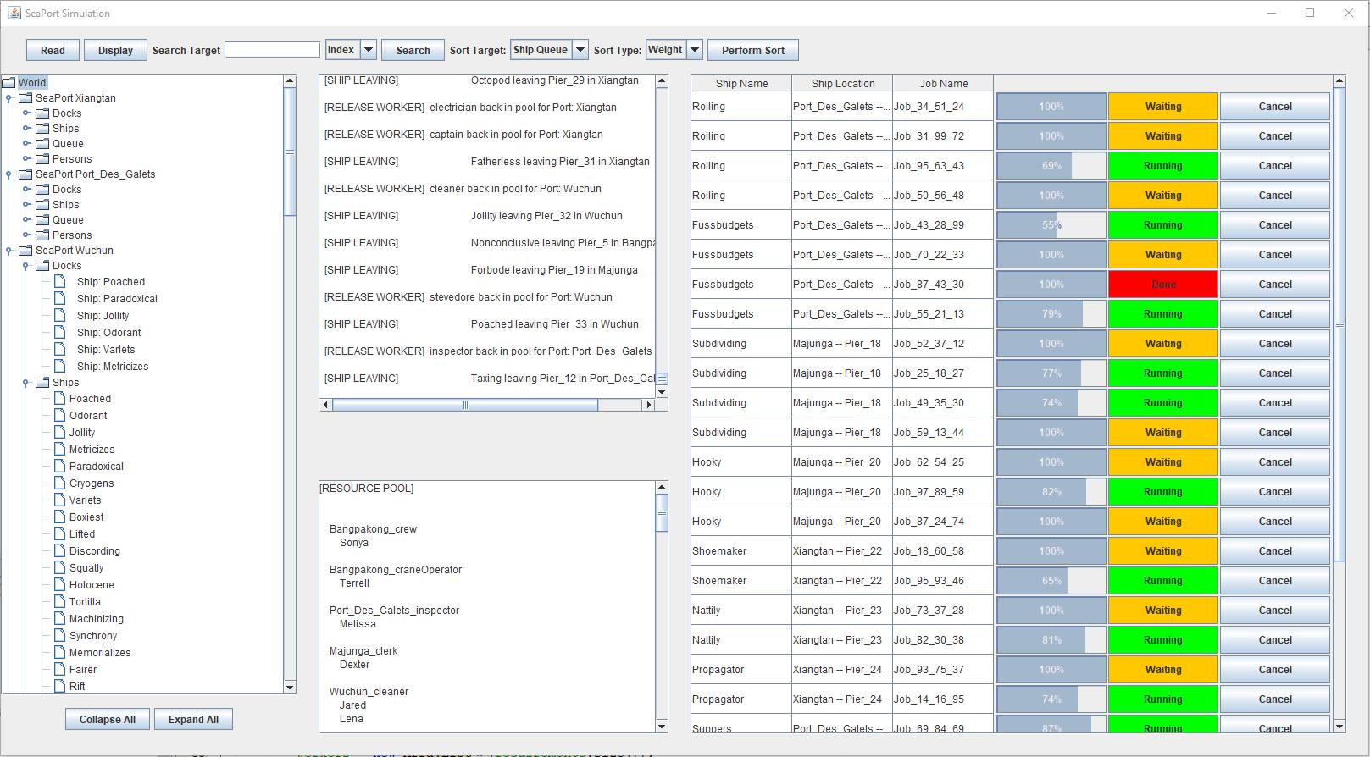Click Bangpakong_crew in resource pool
1370x757 pixels.
click(x=373, y=529)
